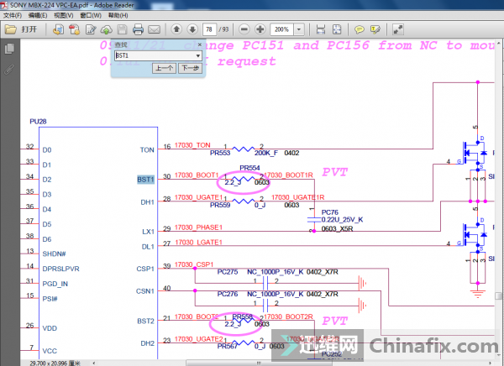Screen dimensions: 504x366
Task: Click the PU28 component label
Action: [x=38, y=122]
